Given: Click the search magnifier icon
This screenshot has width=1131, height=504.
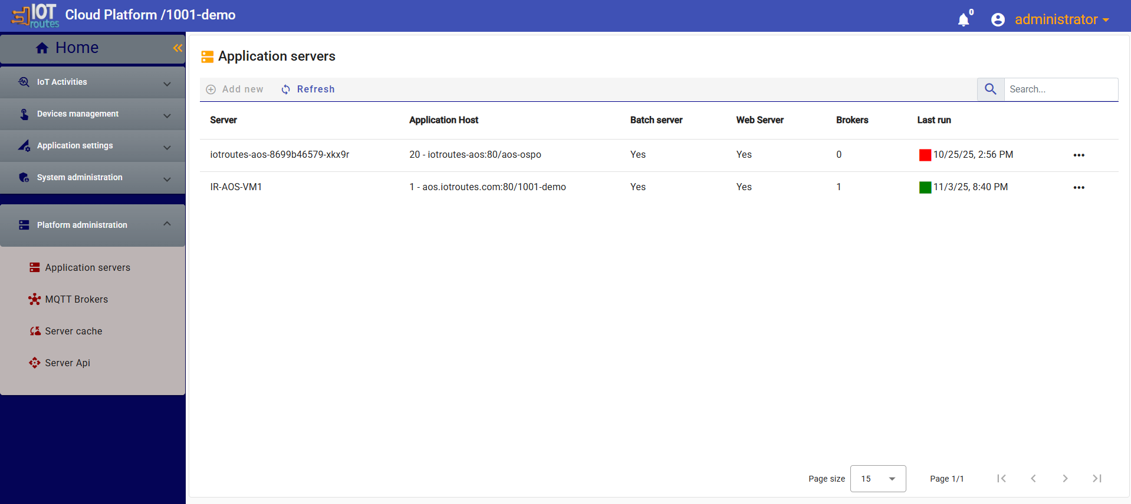Looking at the screenshot, I should 991,89.
